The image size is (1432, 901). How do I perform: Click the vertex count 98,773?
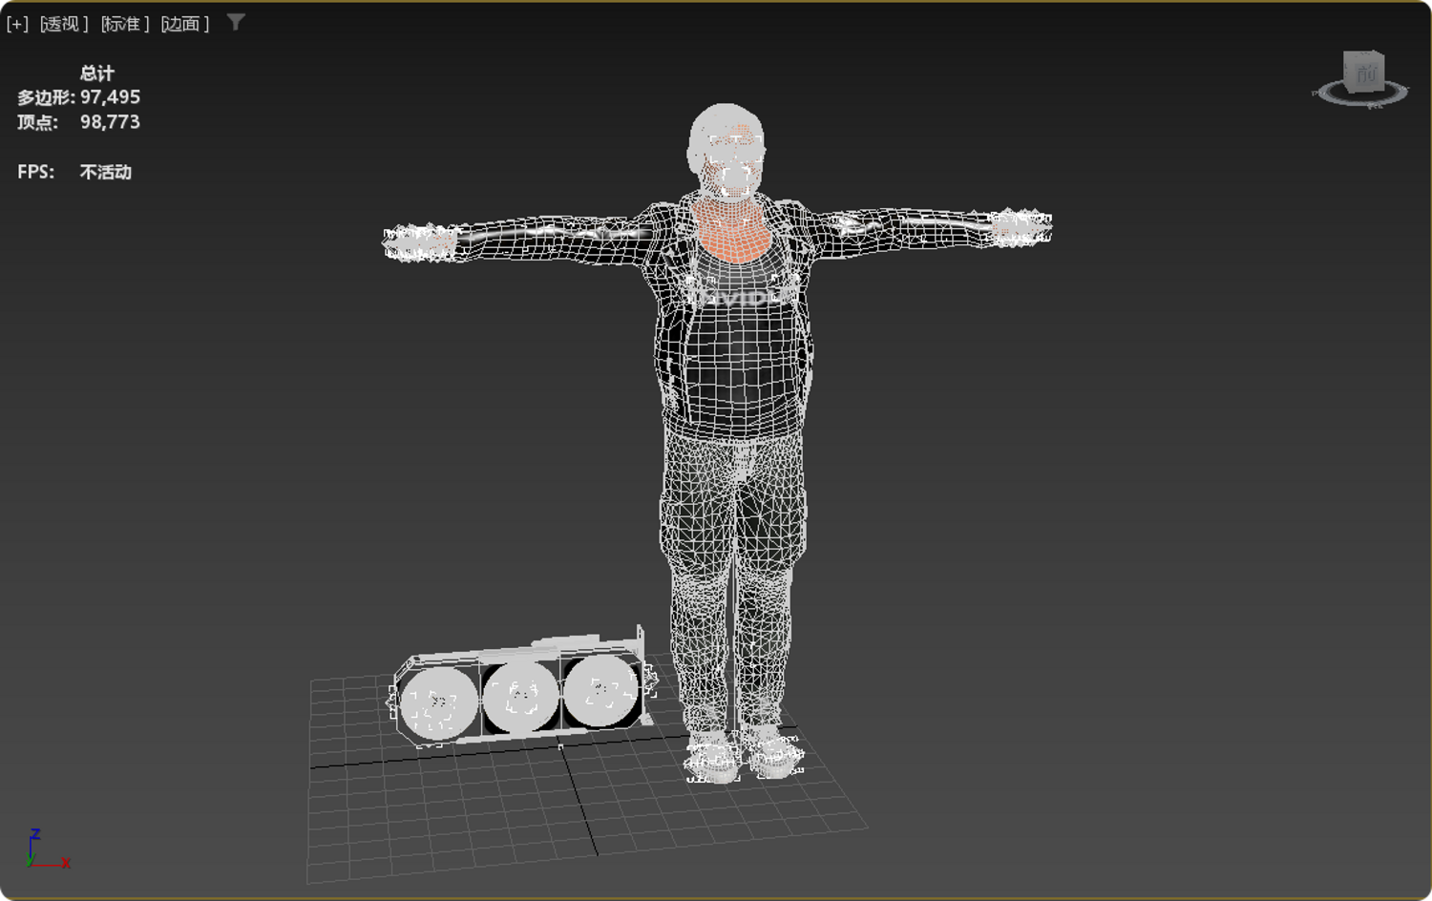click(x=110, y=122)
